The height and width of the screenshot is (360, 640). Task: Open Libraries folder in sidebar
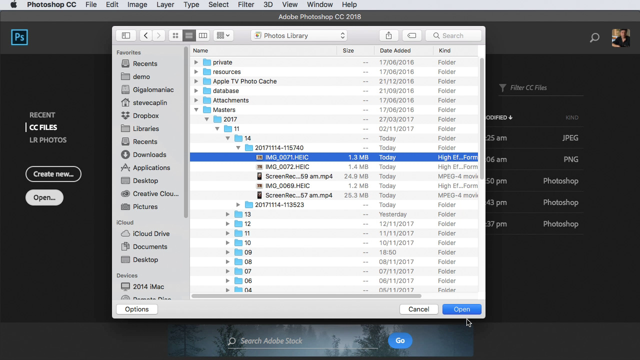(x=146, y=128)
